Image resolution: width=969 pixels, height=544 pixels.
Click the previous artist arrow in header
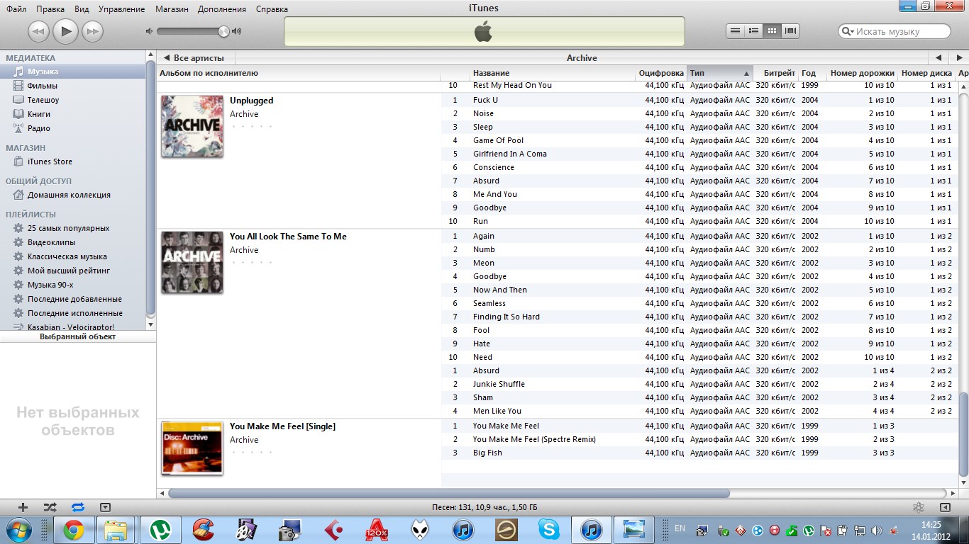click(x=938, y=58)
